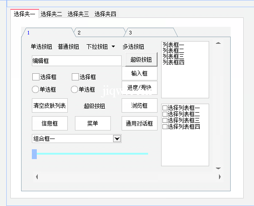Open the 组合框一 combo box arrow
The width and height of the screenshot is (254, 206).
[117, 139]
